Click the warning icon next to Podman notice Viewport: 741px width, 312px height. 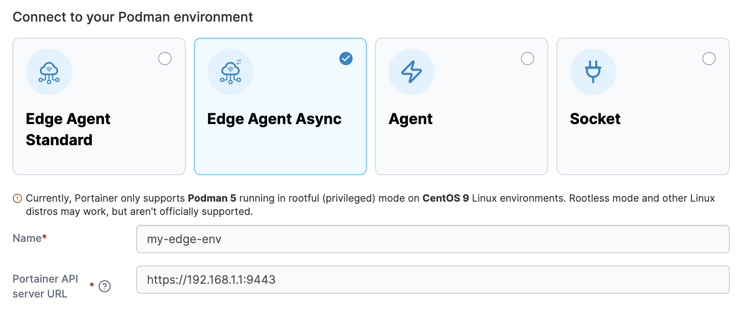tap(17, 198)
